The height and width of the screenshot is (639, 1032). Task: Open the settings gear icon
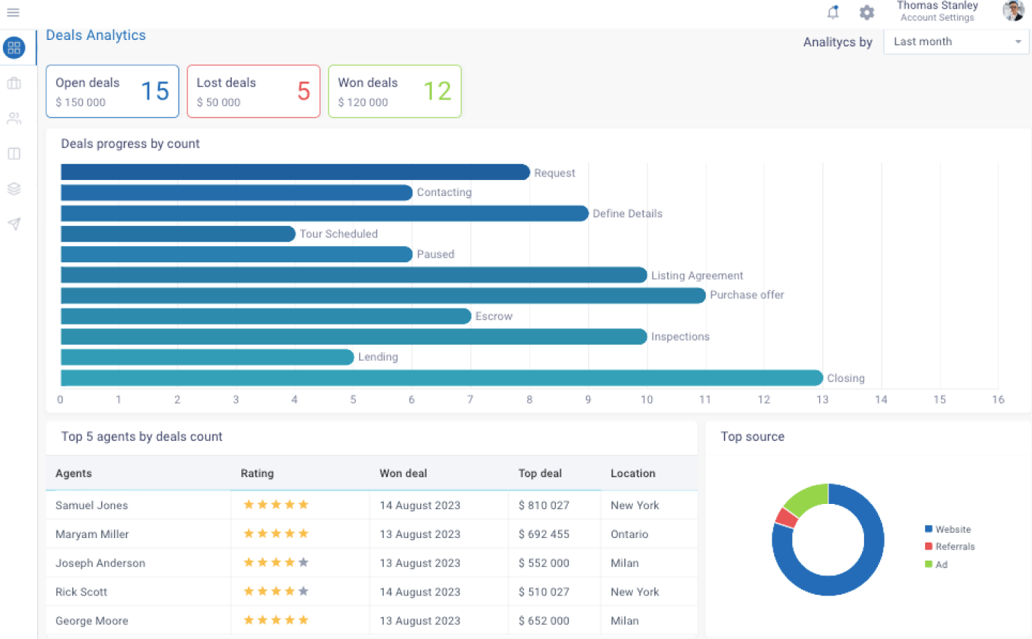coord(866,12)
